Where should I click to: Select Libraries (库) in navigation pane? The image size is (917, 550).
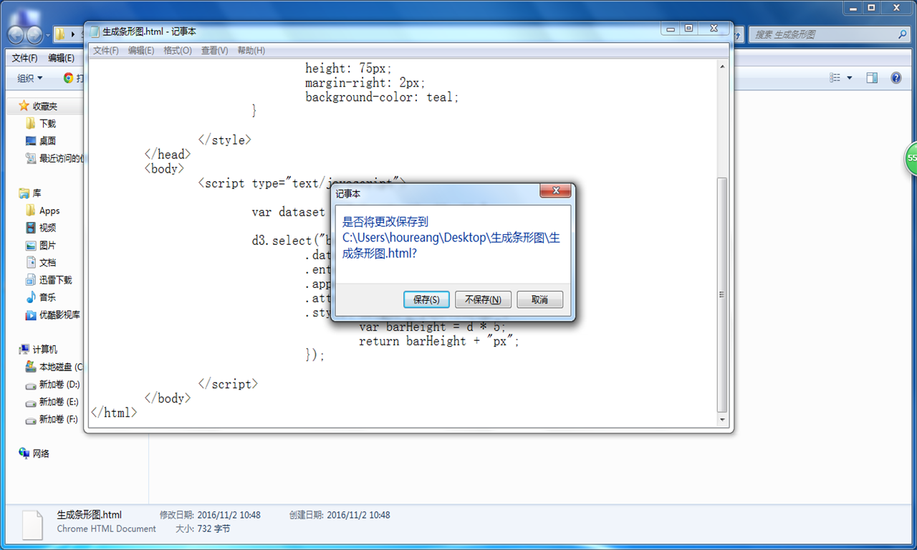click(x=37, y=193)
